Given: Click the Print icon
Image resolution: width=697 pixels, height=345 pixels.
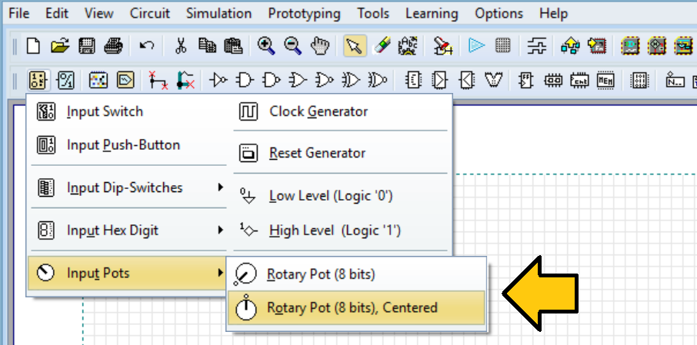Looking at the screenshot, I should pyautogui.click(x=113, y=46).
